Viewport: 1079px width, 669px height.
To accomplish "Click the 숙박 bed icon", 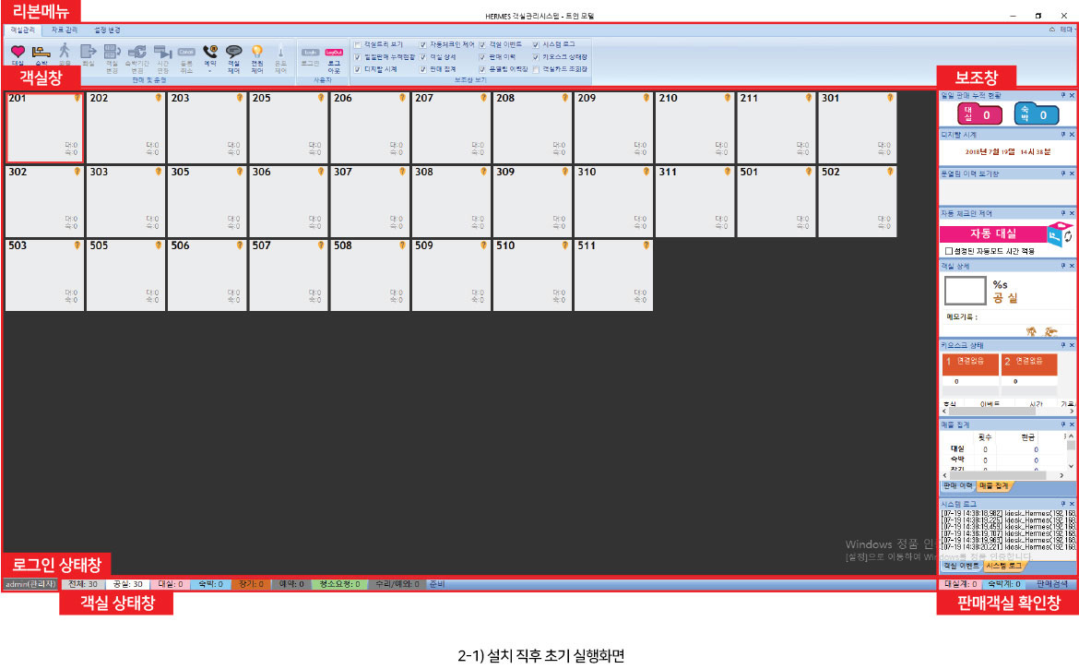I will pyautogui.click(x=41, y=52).
